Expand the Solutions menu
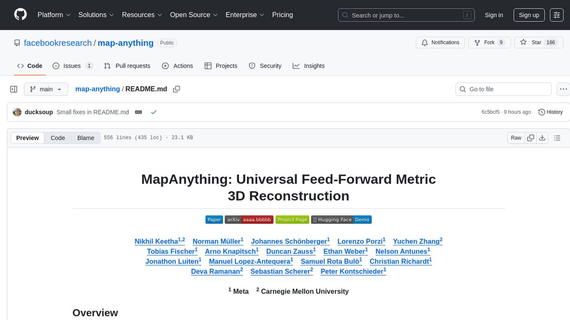 [96, 15]
